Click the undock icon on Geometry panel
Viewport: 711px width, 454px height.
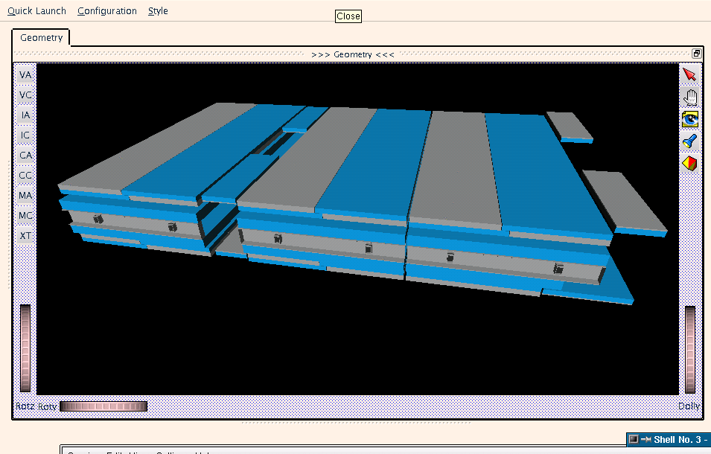[x=696, y=54]
